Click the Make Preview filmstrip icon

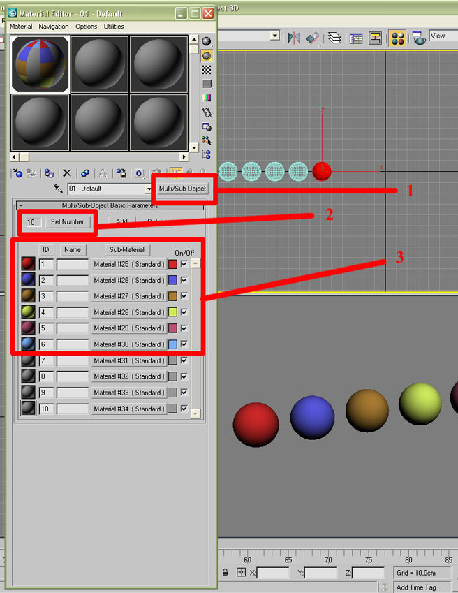click(x=207, y=112)
